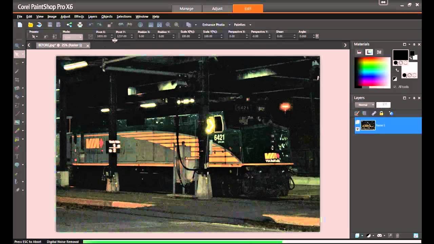Image resolution: width=434 pixels, height=244 pixels.
Task: Click the Undo arrow
Action: pos(91,25)
